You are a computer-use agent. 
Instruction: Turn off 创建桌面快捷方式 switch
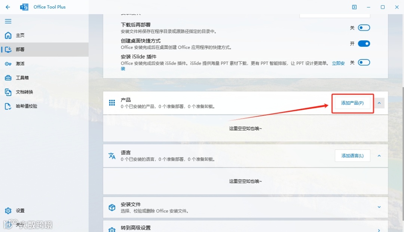(364, 44)
